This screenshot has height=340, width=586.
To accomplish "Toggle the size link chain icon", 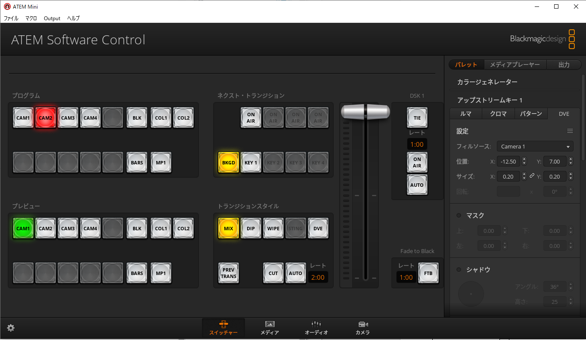I will pos(532,176).
